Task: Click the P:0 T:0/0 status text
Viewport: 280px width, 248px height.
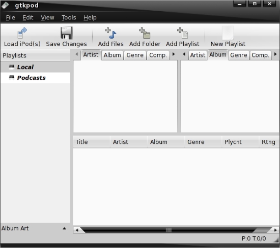Action: pos(254,238)
